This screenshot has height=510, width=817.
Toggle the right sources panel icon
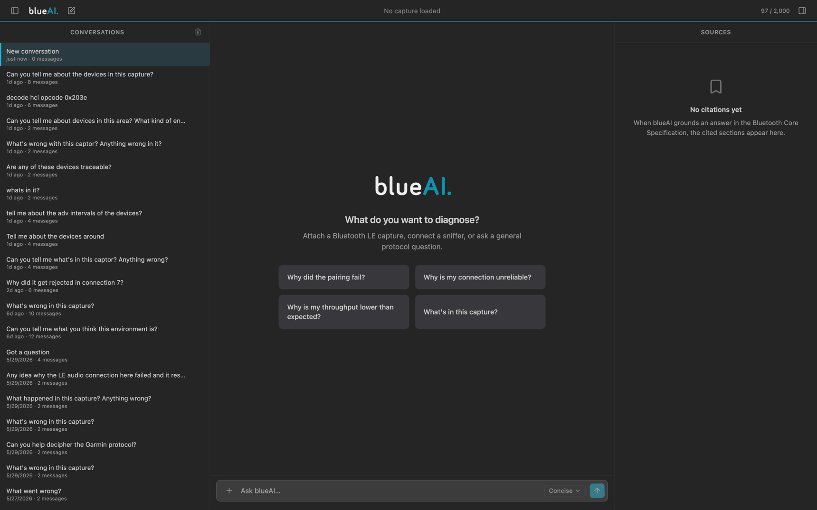coord(802,10)
